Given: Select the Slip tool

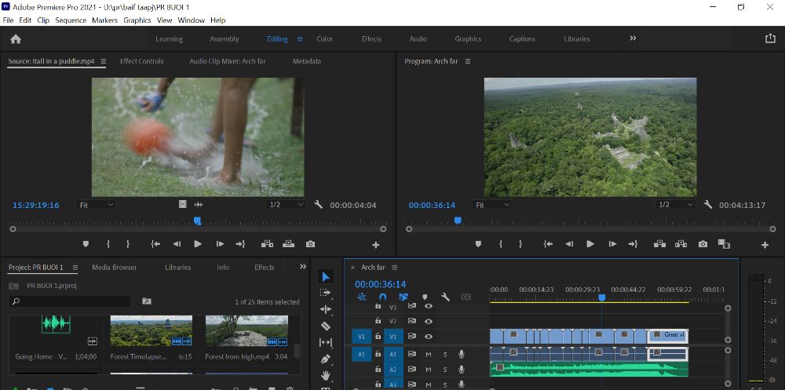Looking at the screenshot, I should tap(326, 342).
